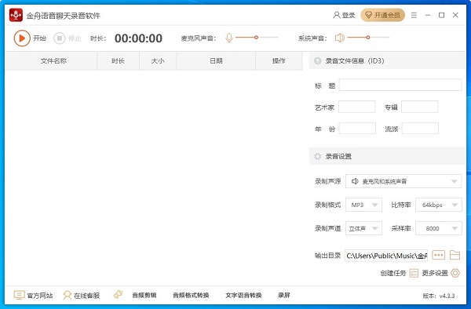The width and height of the screenshot is (471, 309).
Task: Click the 录音设置 gear icon
Action: (x=317, y=156)
